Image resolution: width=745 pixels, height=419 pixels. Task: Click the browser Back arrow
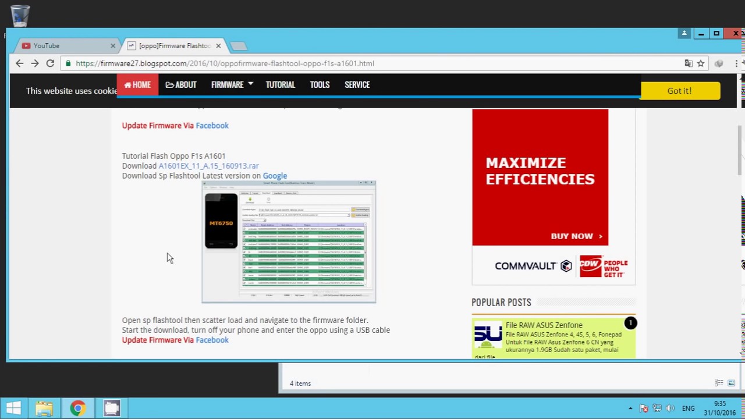(x=20, y=63)
